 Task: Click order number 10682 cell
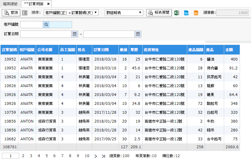pos(10,139)
